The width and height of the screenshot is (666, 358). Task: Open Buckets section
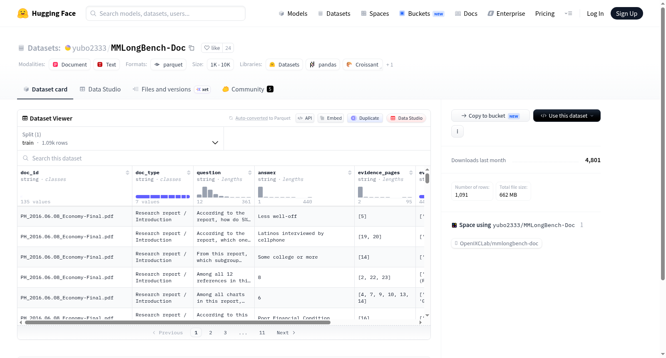click(x=421, y=13)
